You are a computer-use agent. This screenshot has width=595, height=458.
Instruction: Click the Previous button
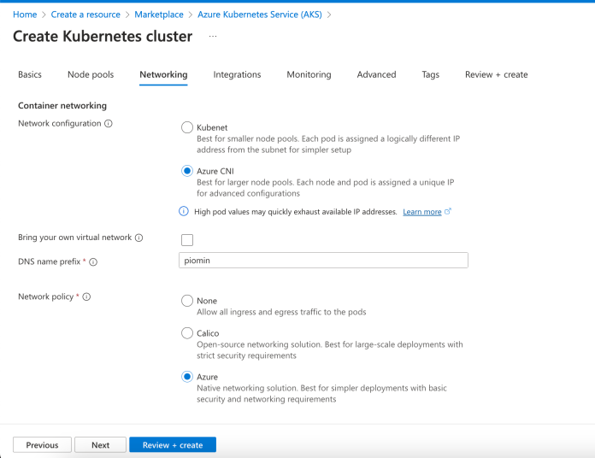coord(42,444)
